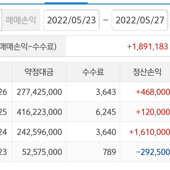Click the 3,640 fee cell
This screenshot has height=170, width=170.
tap(107, 132)
